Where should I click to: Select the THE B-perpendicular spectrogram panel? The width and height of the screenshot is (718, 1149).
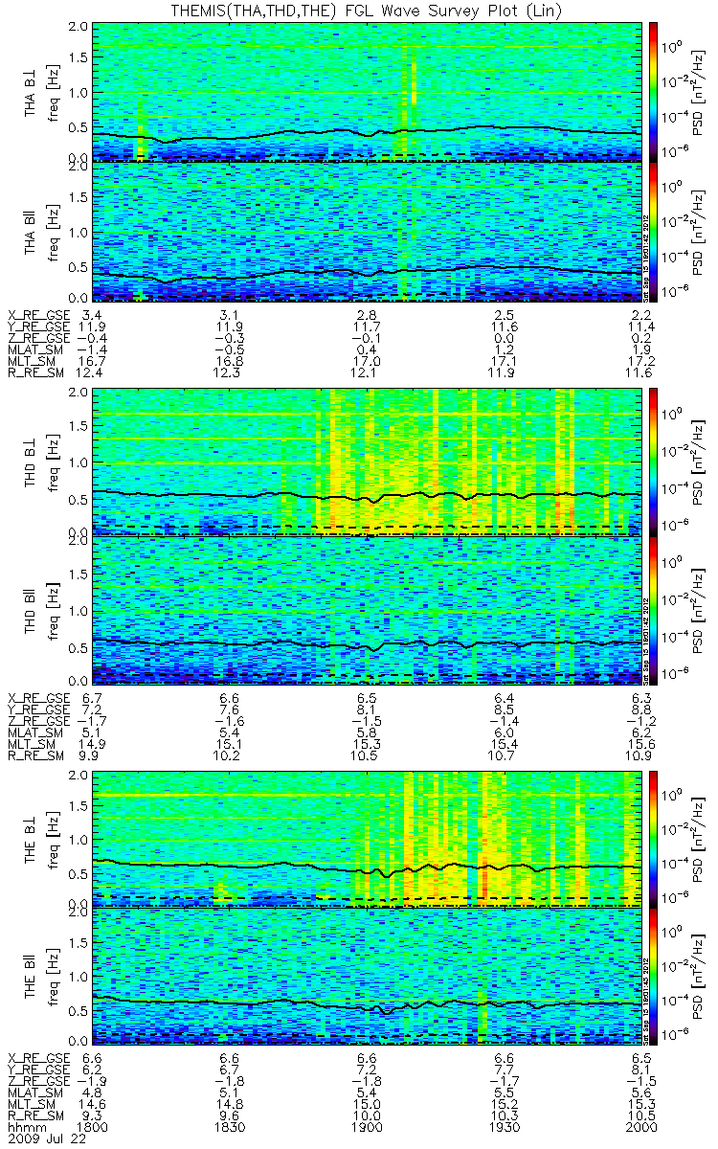(367, 838)
